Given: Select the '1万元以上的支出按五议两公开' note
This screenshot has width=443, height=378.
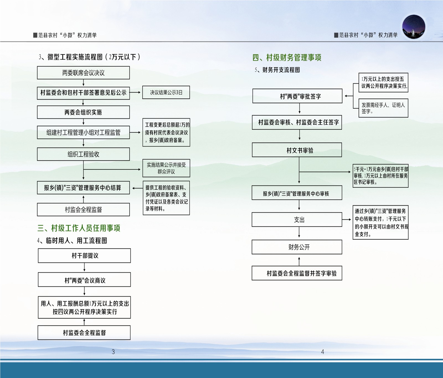Looking at the screenshot, I should pos(383,82).
